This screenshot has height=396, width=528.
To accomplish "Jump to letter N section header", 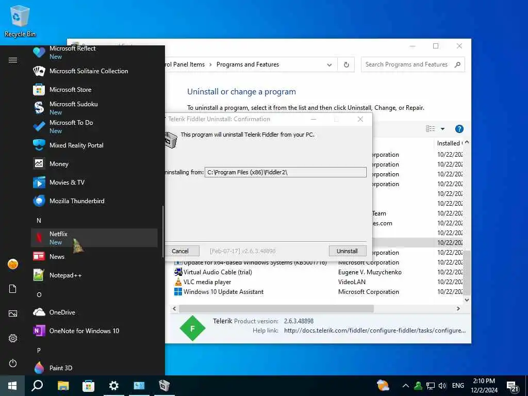I will [x=39, y=220].
